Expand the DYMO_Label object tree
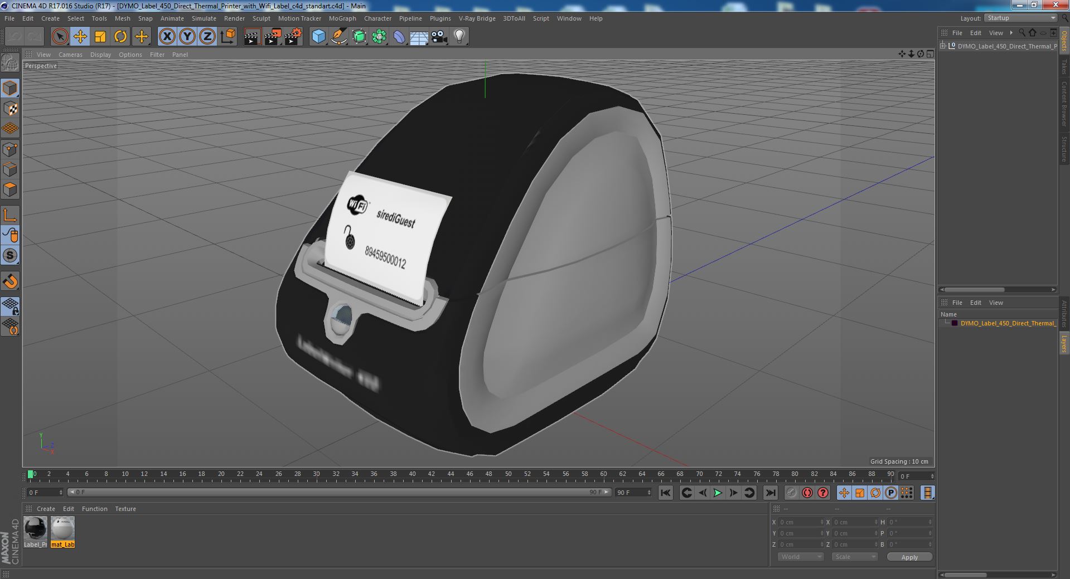 [x=943, y=46]
